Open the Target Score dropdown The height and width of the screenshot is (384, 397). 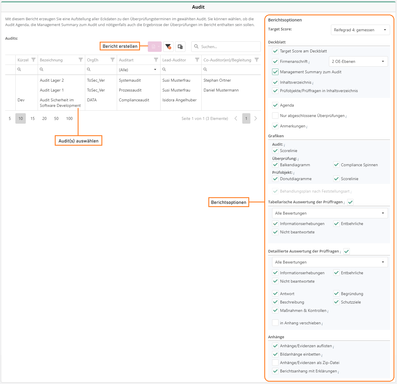[360, 30]
